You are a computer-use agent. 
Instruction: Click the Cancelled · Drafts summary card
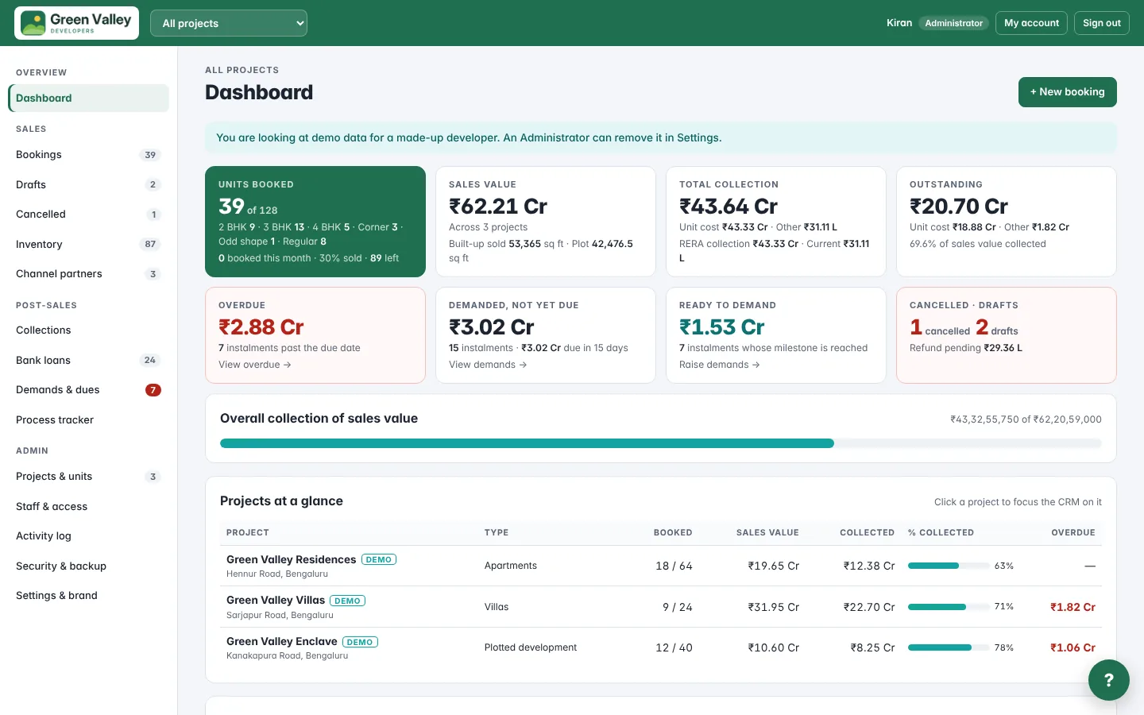1007,335
